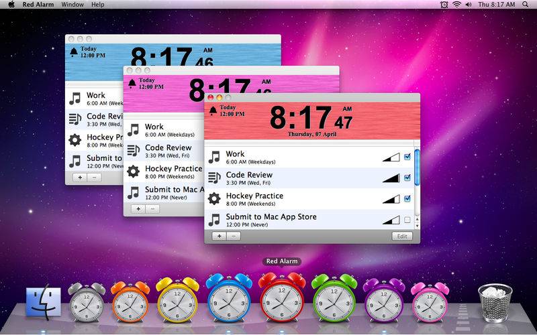Click the alarm clock menu bar status icon
The image size is (537, 335).
444,5
